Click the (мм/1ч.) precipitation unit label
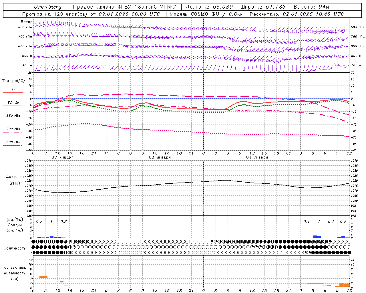 (15, 230)
